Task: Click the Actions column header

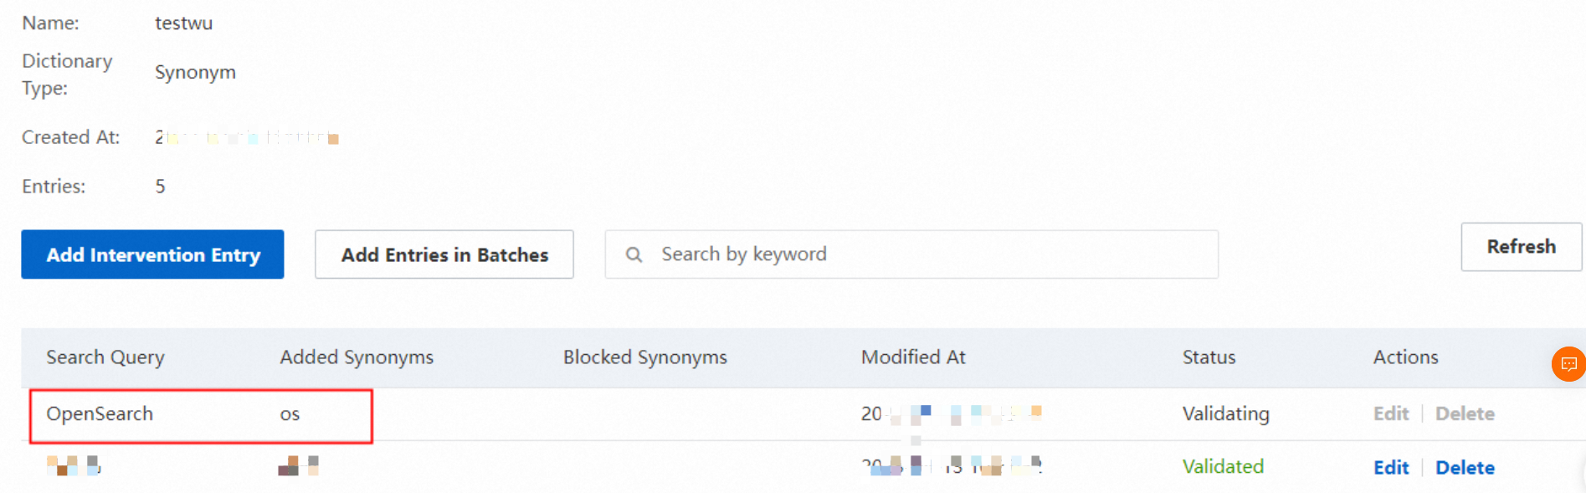Action: pos(1405,357)
